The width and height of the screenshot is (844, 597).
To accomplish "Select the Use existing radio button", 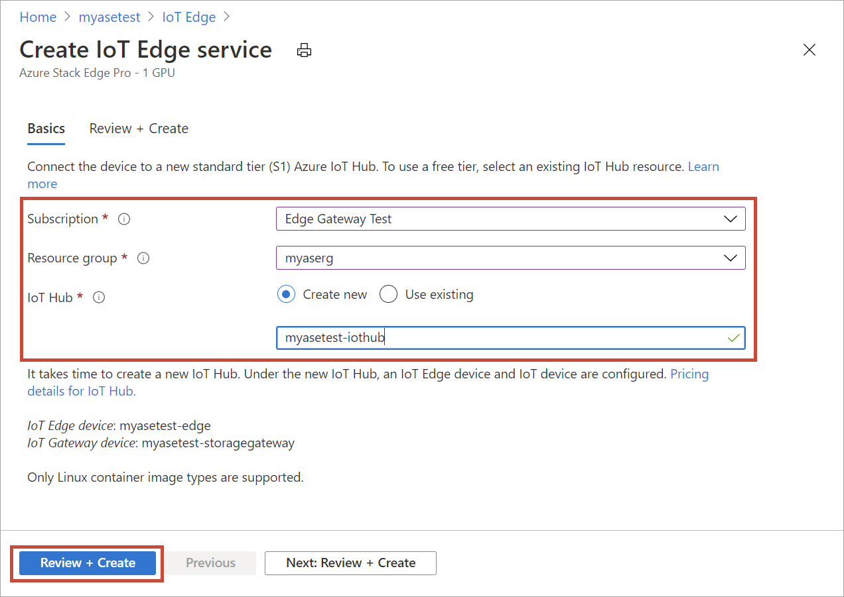I will (388, 294).
